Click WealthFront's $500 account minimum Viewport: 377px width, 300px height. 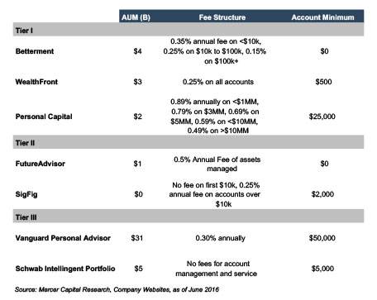click(323, 82)
